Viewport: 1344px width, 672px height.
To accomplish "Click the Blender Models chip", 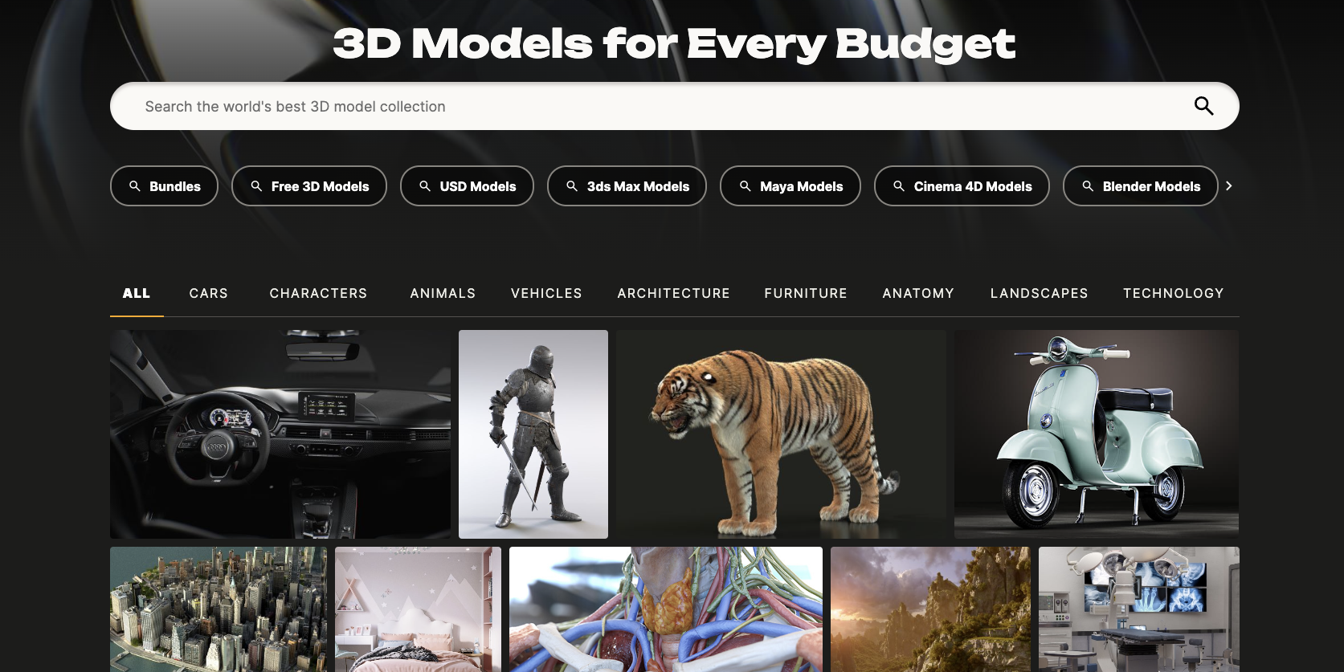I will pyautogui.click(x=1140, y=186).
